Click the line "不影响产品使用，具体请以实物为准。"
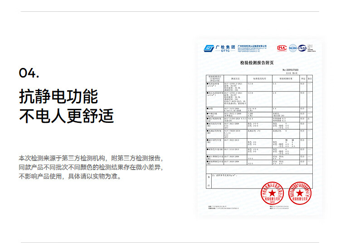The height and width of the screenshot is (243, 340). (70, 176)
